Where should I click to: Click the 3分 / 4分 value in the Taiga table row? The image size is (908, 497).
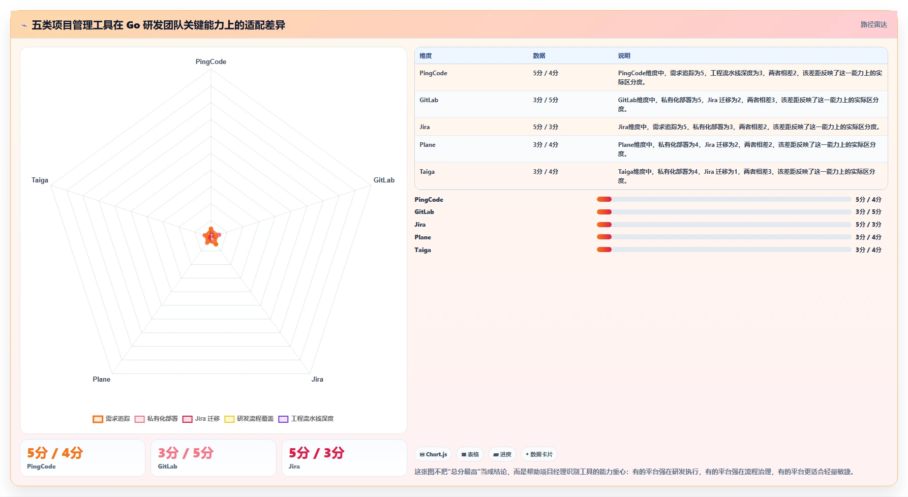(546, 172)
